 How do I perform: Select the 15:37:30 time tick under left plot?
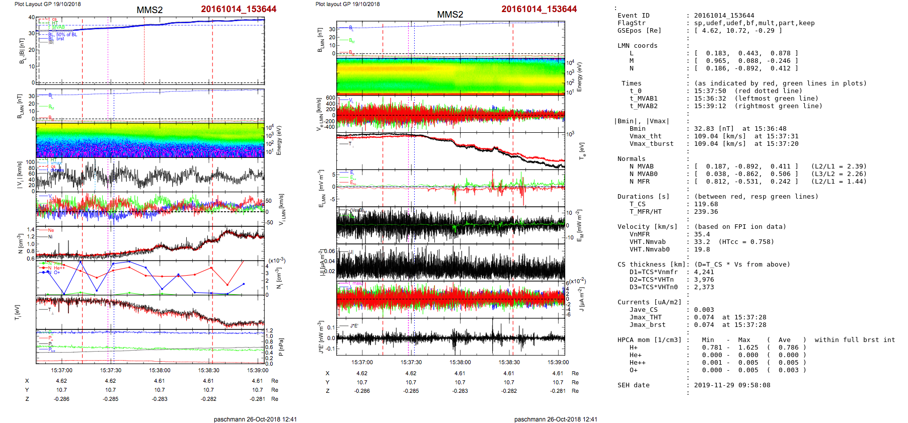click(x=111, y=370)
